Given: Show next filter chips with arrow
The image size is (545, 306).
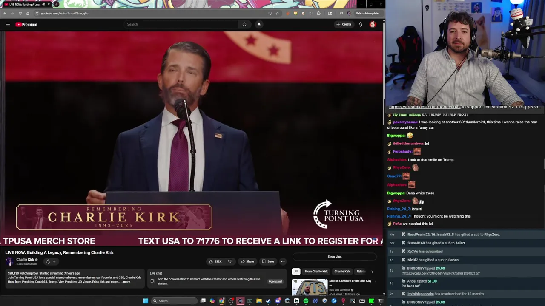Looking at the screenshot, I should coord(372,272).
